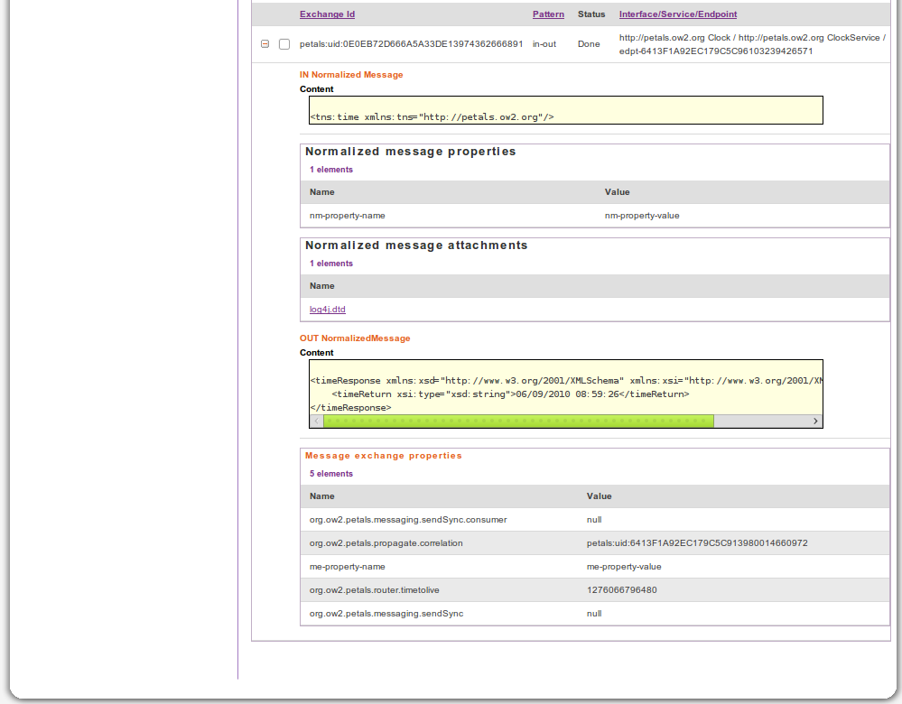Screen dimensions: 902x704
Task: Click the org.ow2.petals.messaging.sendSync.consumer row
Action: point(408,520)
